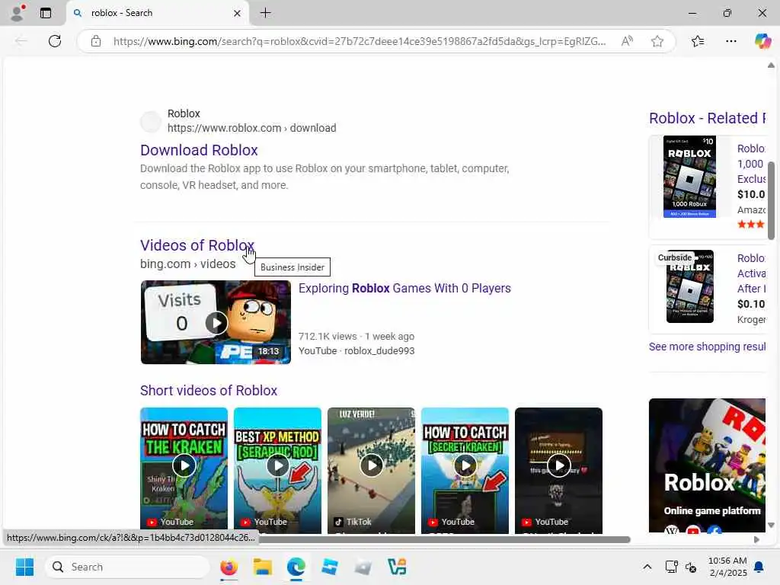780x585 pixels.
Task: View site information lock icon
Action: (x=96, y=41)
